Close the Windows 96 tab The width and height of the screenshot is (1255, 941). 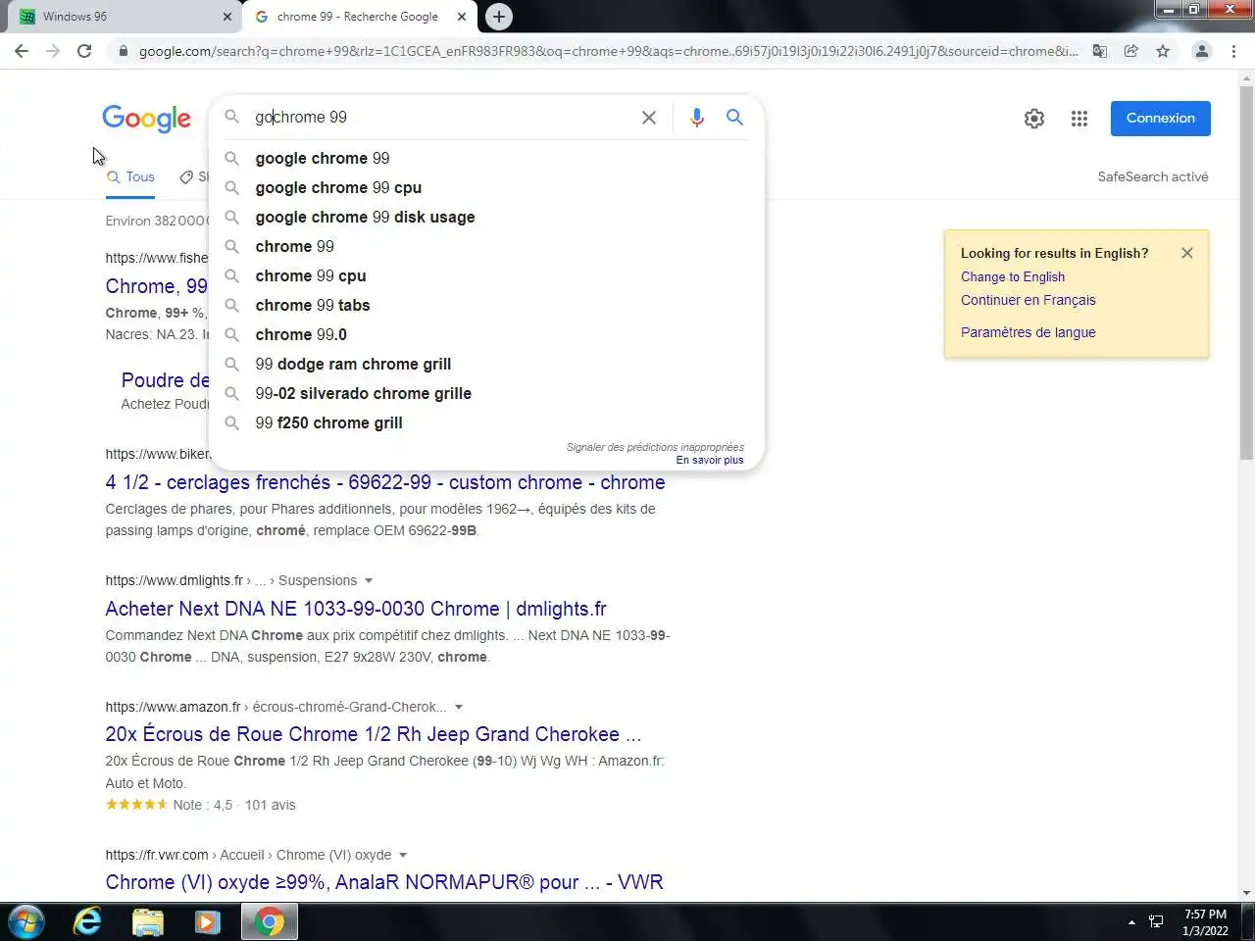227,17
